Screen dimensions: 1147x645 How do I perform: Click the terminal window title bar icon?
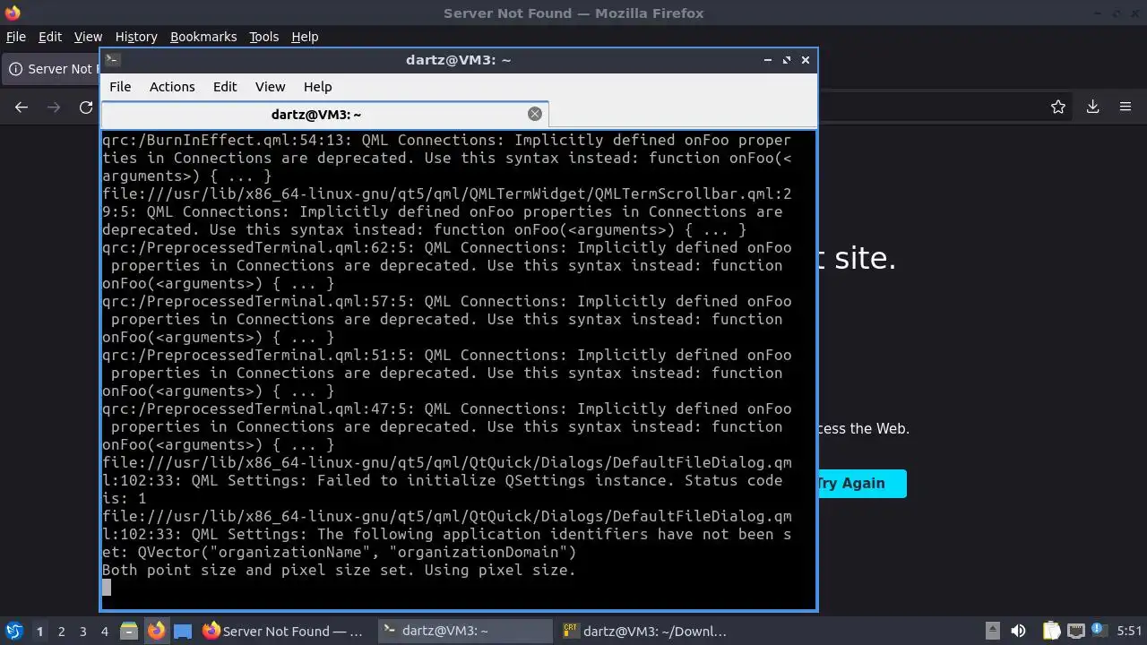point(112,60)
